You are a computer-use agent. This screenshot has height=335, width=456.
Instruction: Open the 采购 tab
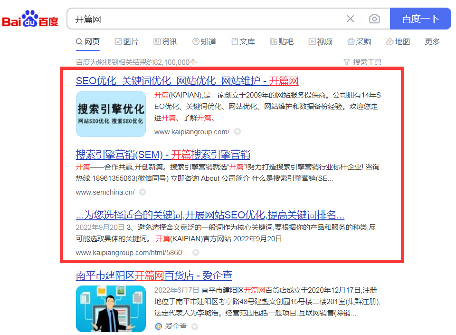pos(359,42)
